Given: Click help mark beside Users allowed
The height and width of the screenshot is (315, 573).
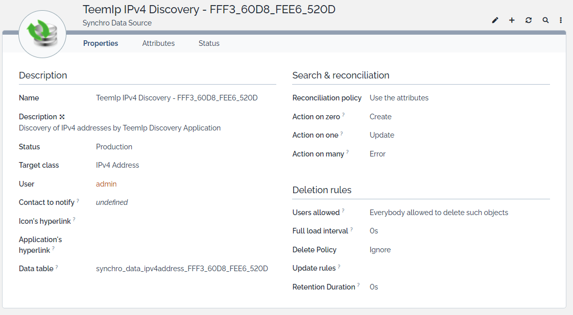Looking at the screenshot, I should [343, 211].
